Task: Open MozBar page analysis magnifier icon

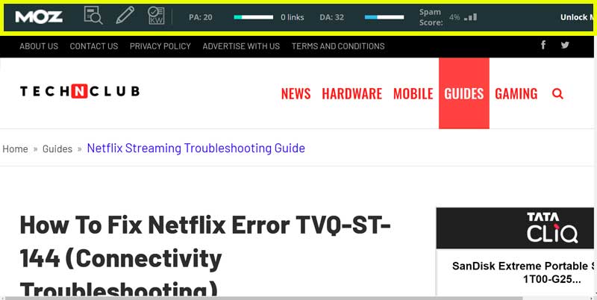Action: pos(93,16)
